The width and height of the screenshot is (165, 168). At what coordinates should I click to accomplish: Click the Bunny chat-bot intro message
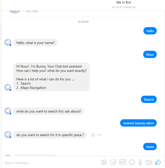51,77
